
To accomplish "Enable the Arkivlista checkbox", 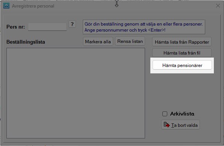I will [165, 114].
